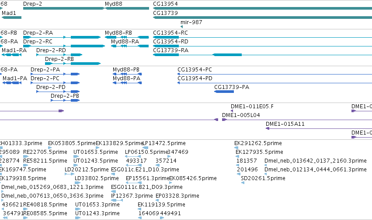Click the IP12367.3prime label
Viewport: 372px width, 220px height.
132,196
